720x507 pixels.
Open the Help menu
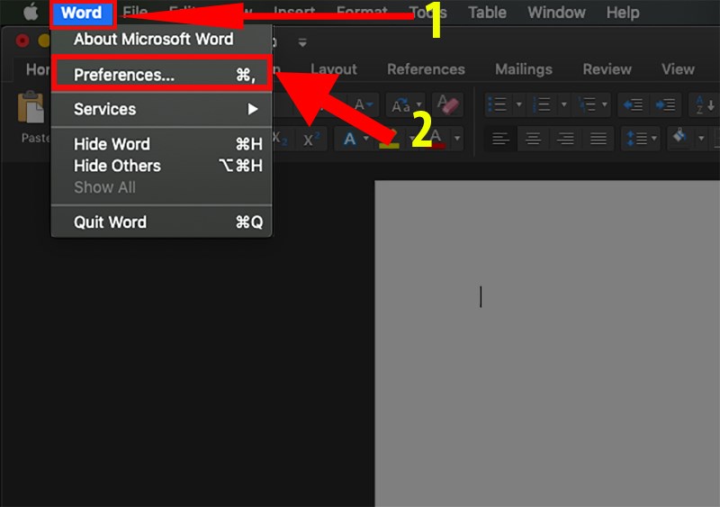(x=623, y=13)
